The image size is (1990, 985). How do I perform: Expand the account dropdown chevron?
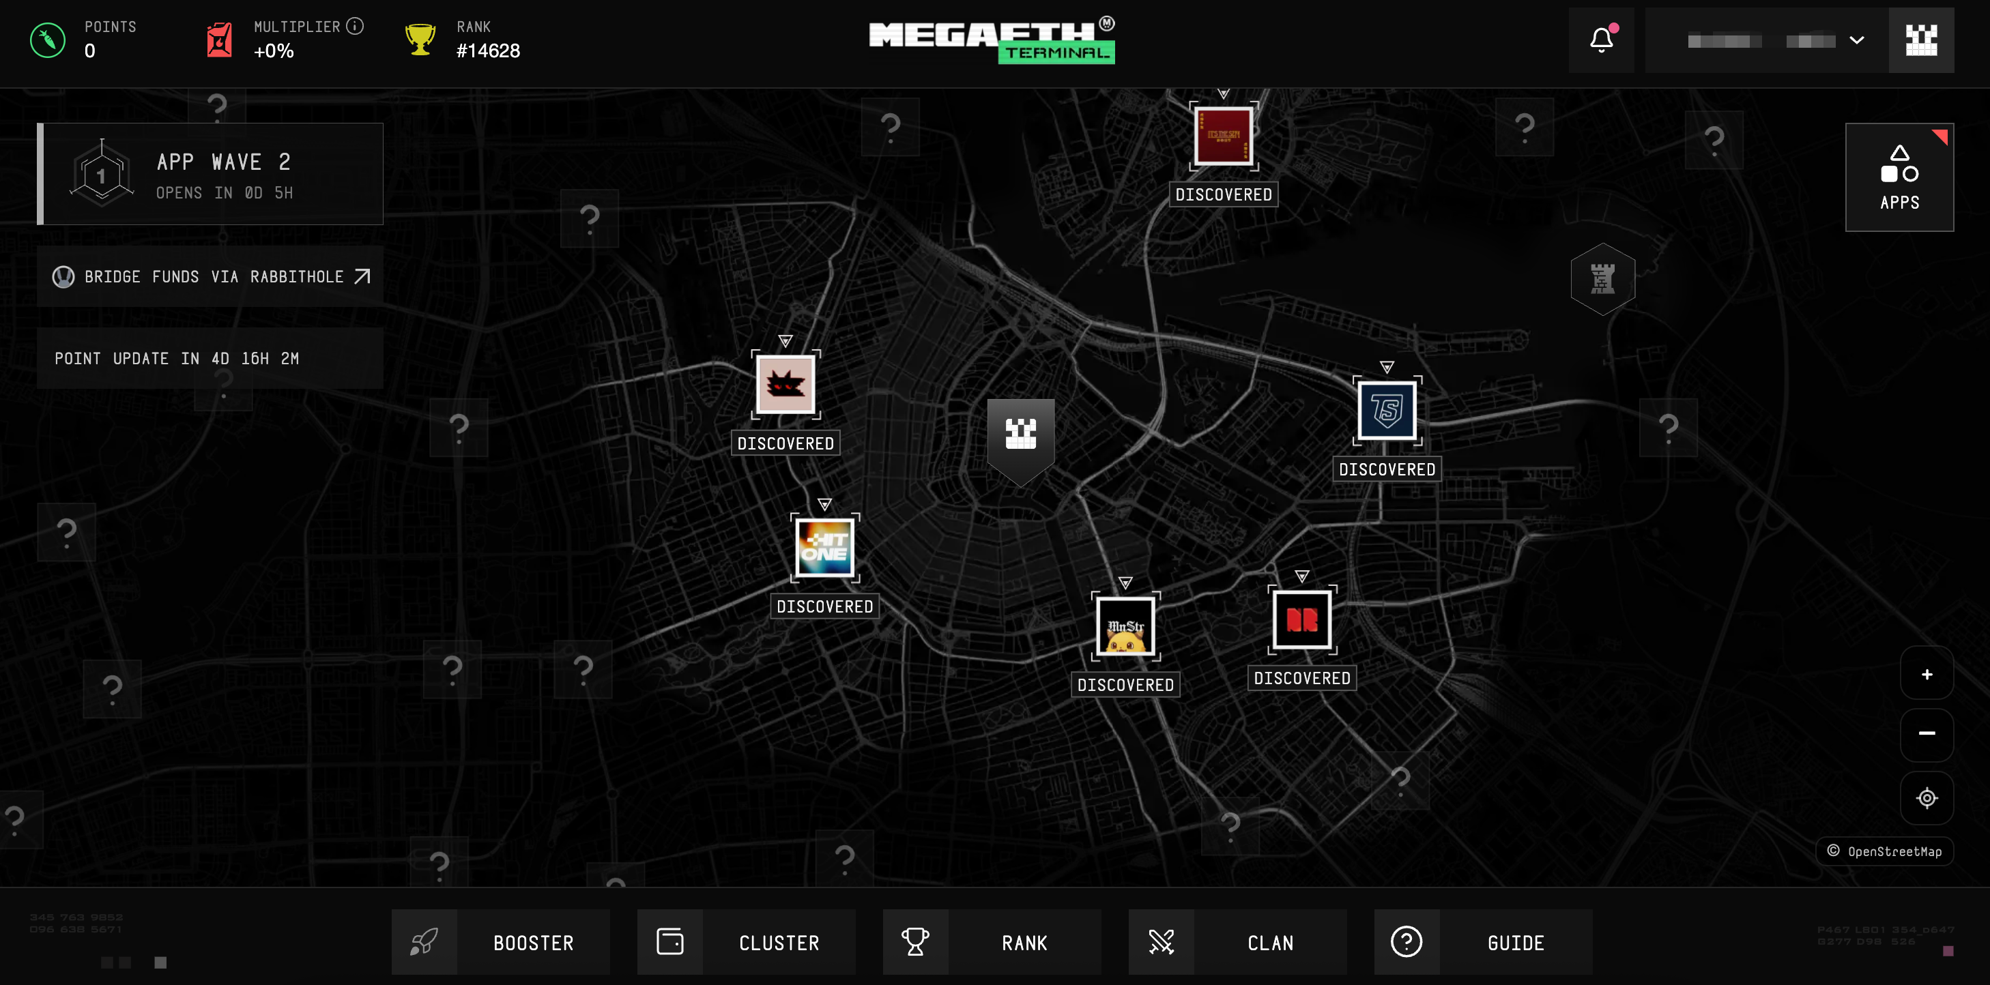pos(1856,40)
